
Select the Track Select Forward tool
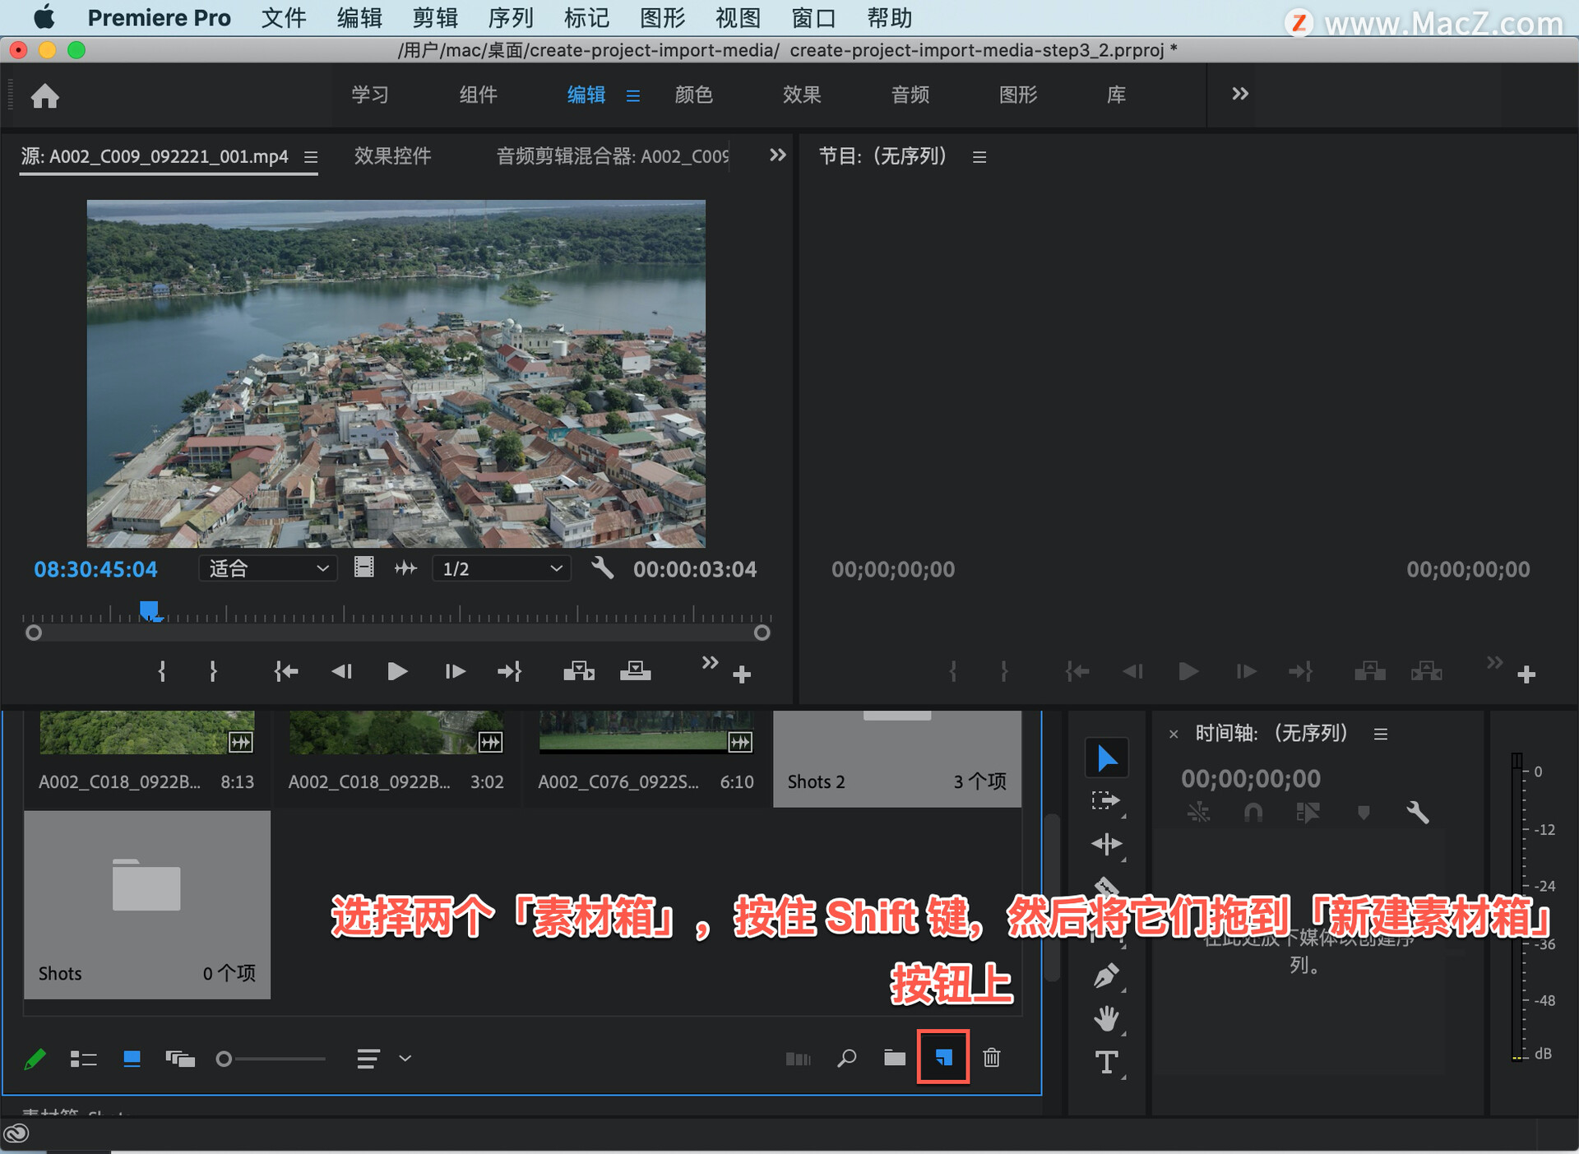click(1106, 800)
